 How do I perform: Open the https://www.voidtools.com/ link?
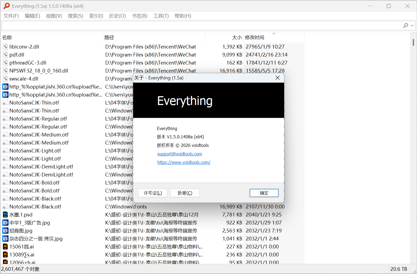184,162
